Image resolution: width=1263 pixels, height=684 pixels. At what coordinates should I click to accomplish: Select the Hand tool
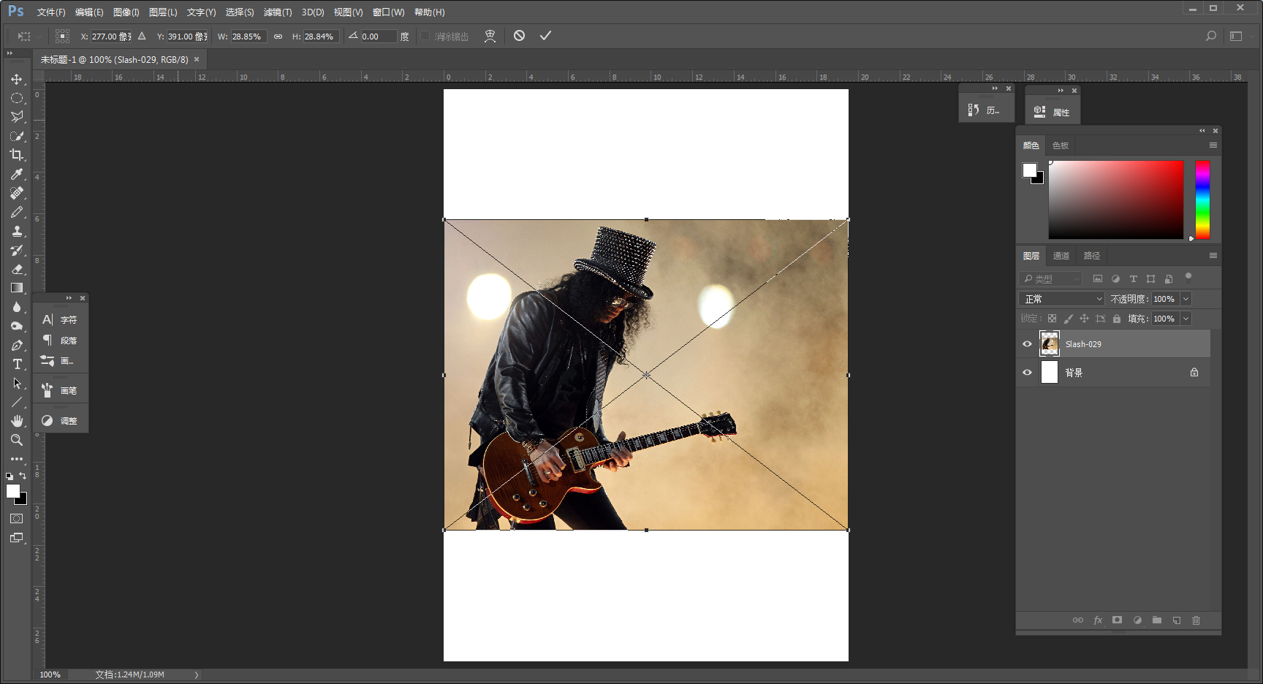[17, 421]
